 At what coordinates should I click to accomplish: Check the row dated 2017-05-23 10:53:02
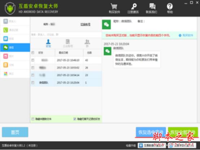point(33,68)
